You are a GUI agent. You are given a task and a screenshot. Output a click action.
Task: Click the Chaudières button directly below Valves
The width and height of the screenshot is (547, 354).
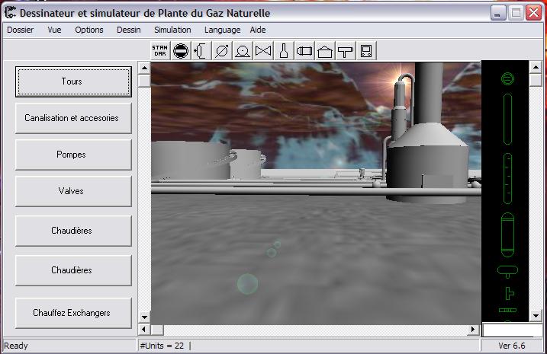(73, 231)
